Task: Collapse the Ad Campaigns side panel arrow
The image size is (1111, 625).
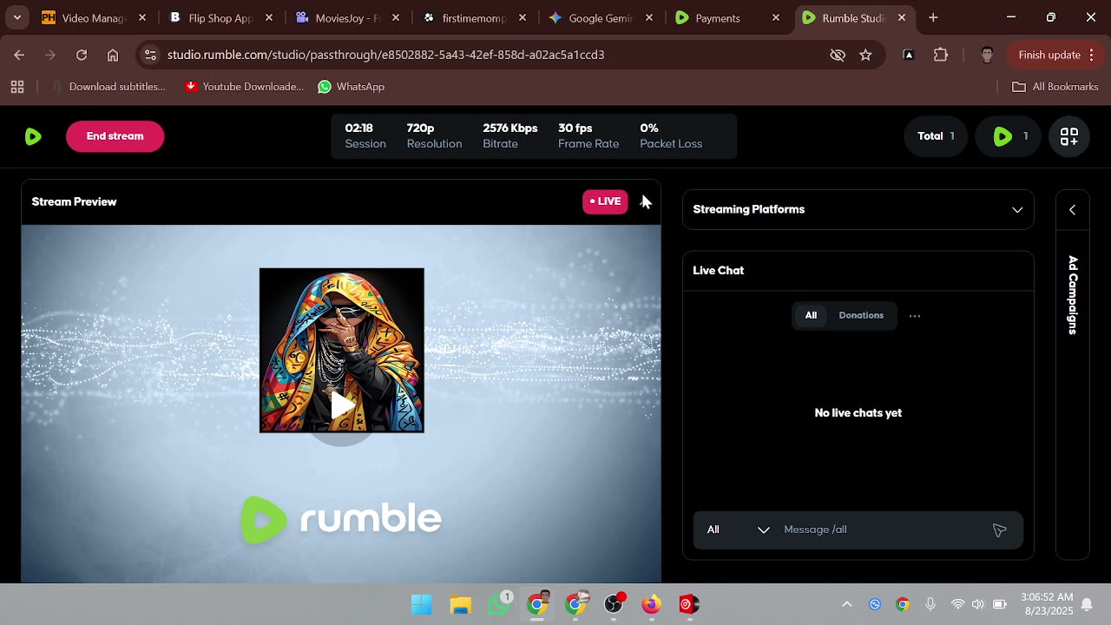Action: pyautogui.click(x=1072, y=209)
